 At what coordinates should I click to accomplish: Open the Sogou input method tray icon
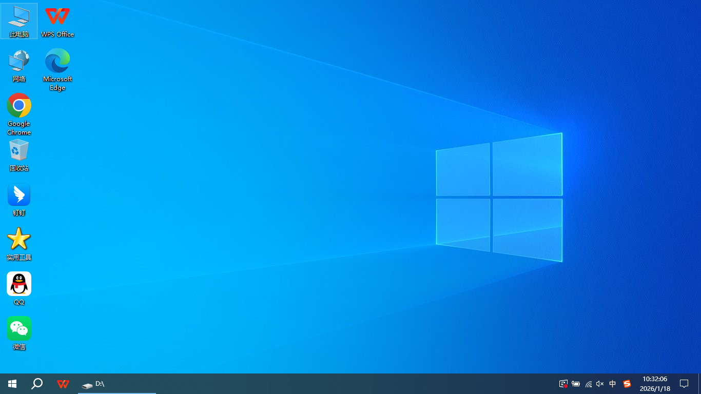tap(627, 384)
